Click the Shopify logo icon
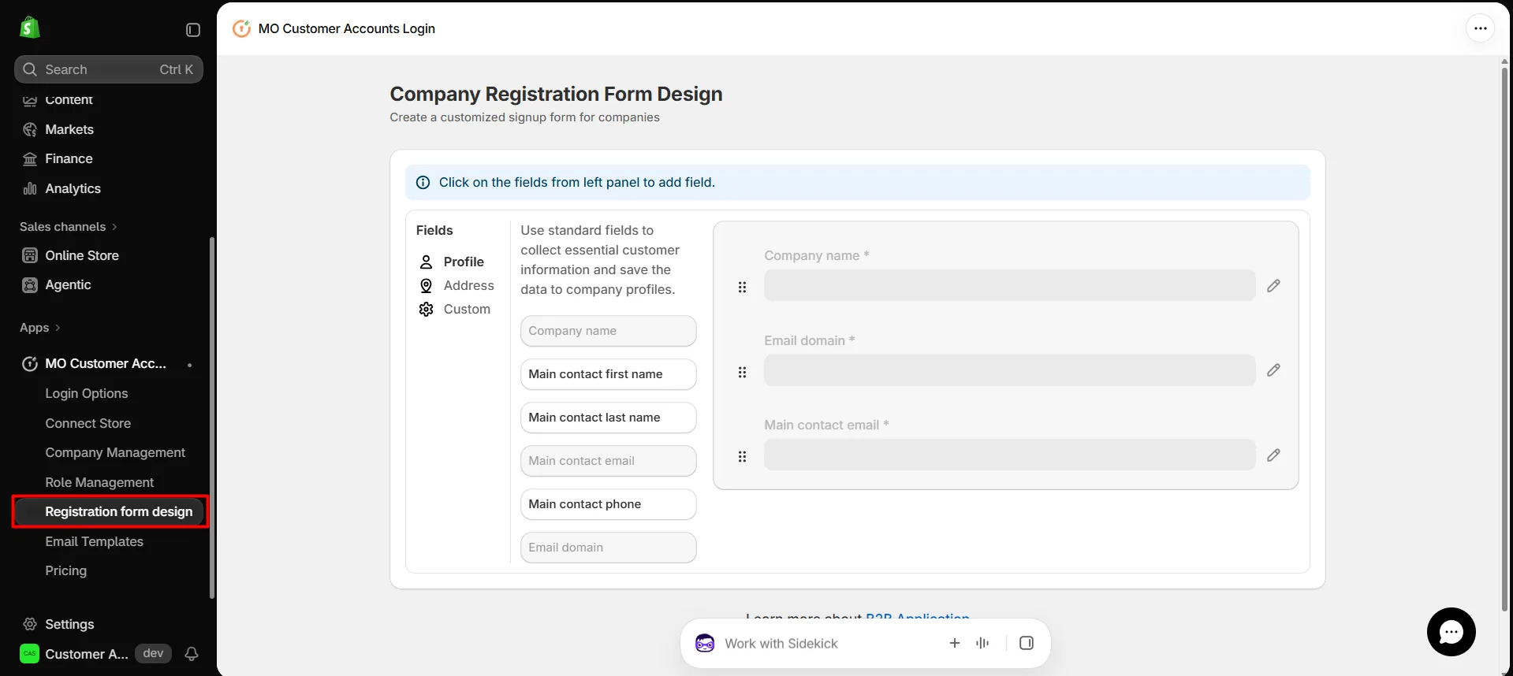Viewport: 1513px width, 676px height. point(30,28)
